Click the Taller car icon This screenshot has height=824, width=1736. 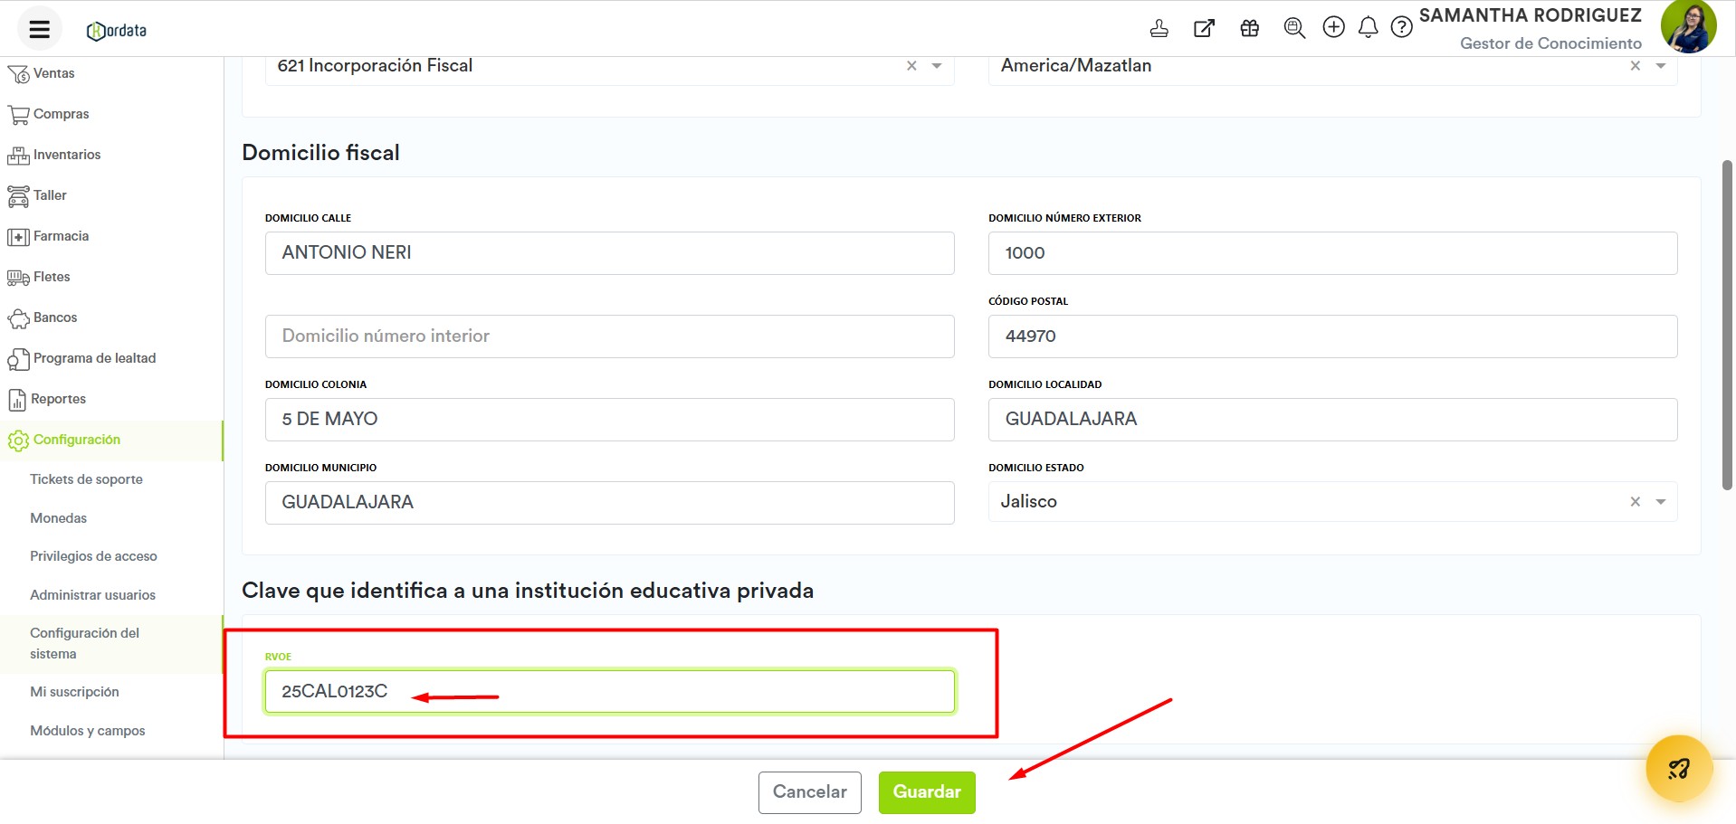[x=18, y=196]
